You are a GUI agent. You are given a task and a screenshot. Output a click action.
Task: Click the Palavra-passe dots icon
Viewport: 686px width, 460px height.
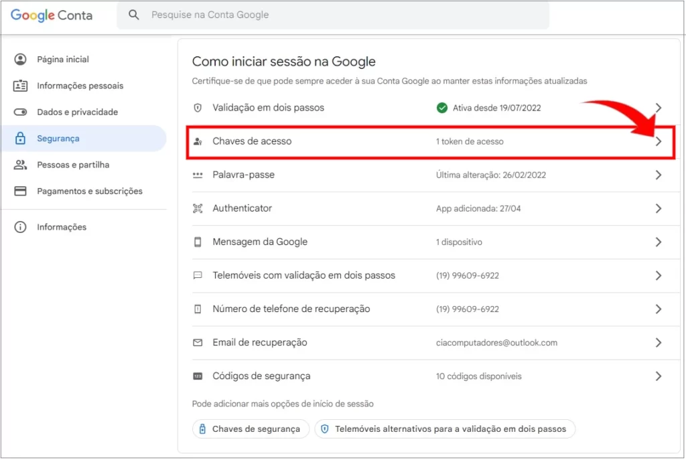pyautogui.click(x=198, y=175)
